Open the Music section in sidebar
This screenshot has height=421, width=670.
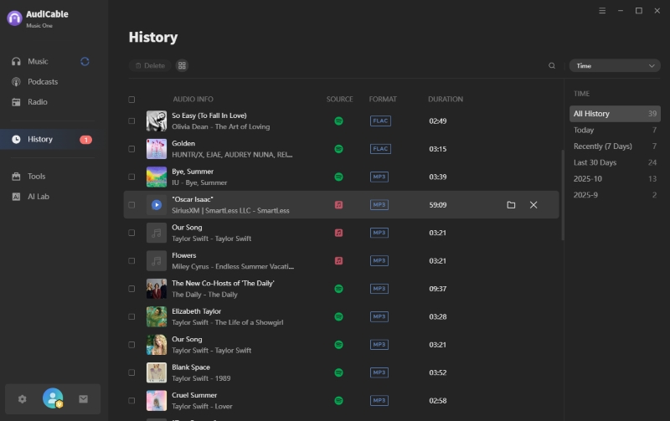pos(38,61)
